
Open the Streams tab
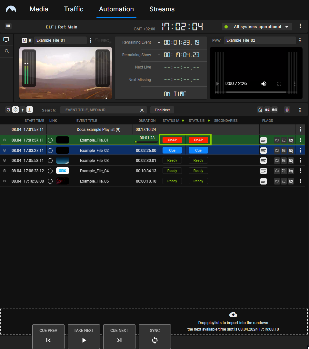pyautogui.click(x=162, y=9)
